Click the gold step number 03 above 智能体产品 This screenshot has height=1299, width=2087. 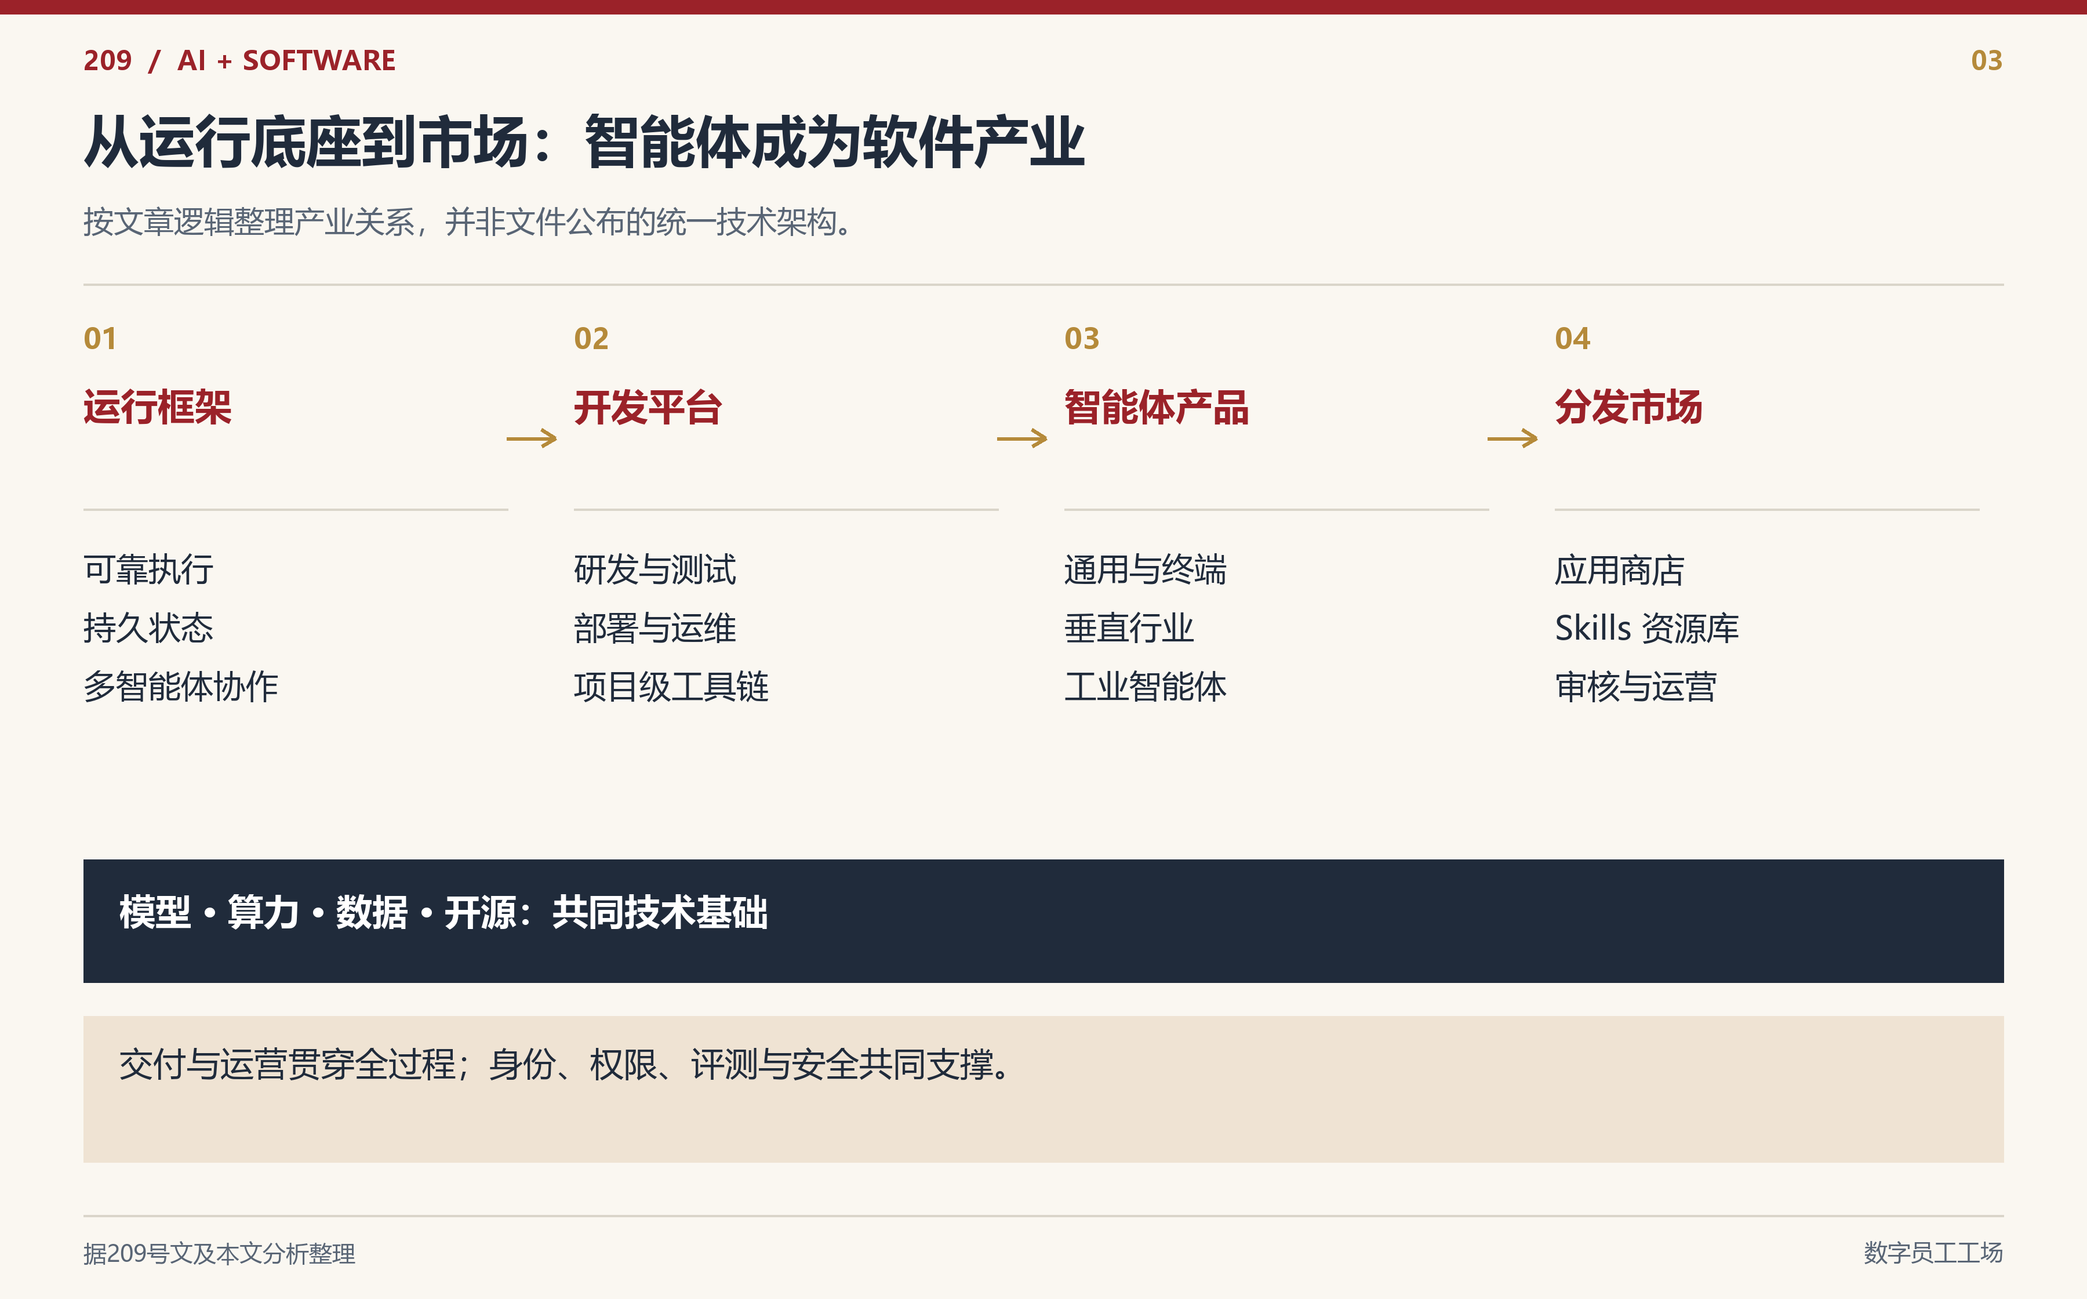coord(1081,339)
